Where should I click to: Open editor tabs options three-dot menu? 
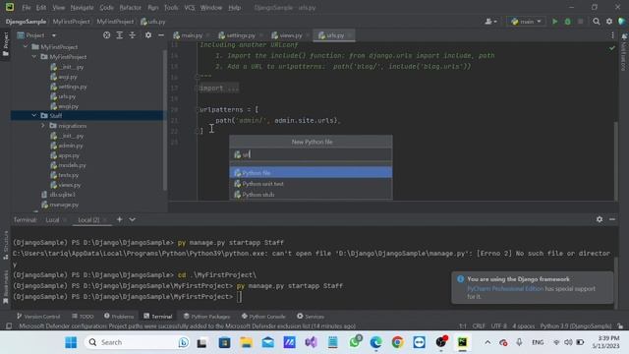[612, 35]
